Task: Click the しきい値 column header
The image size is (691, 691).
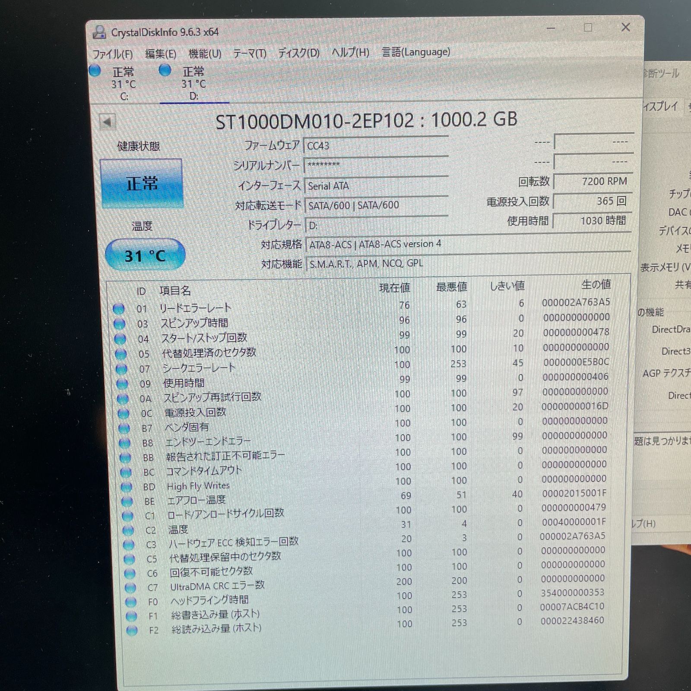Action: click(x=507, y=285)
